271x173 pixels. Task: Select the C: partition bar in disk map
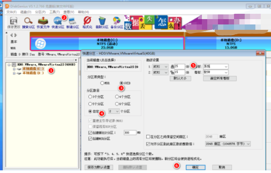107,44
